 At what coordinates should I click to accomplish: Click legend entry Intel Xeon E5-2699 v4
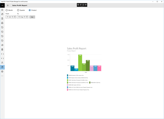[77, 80]
